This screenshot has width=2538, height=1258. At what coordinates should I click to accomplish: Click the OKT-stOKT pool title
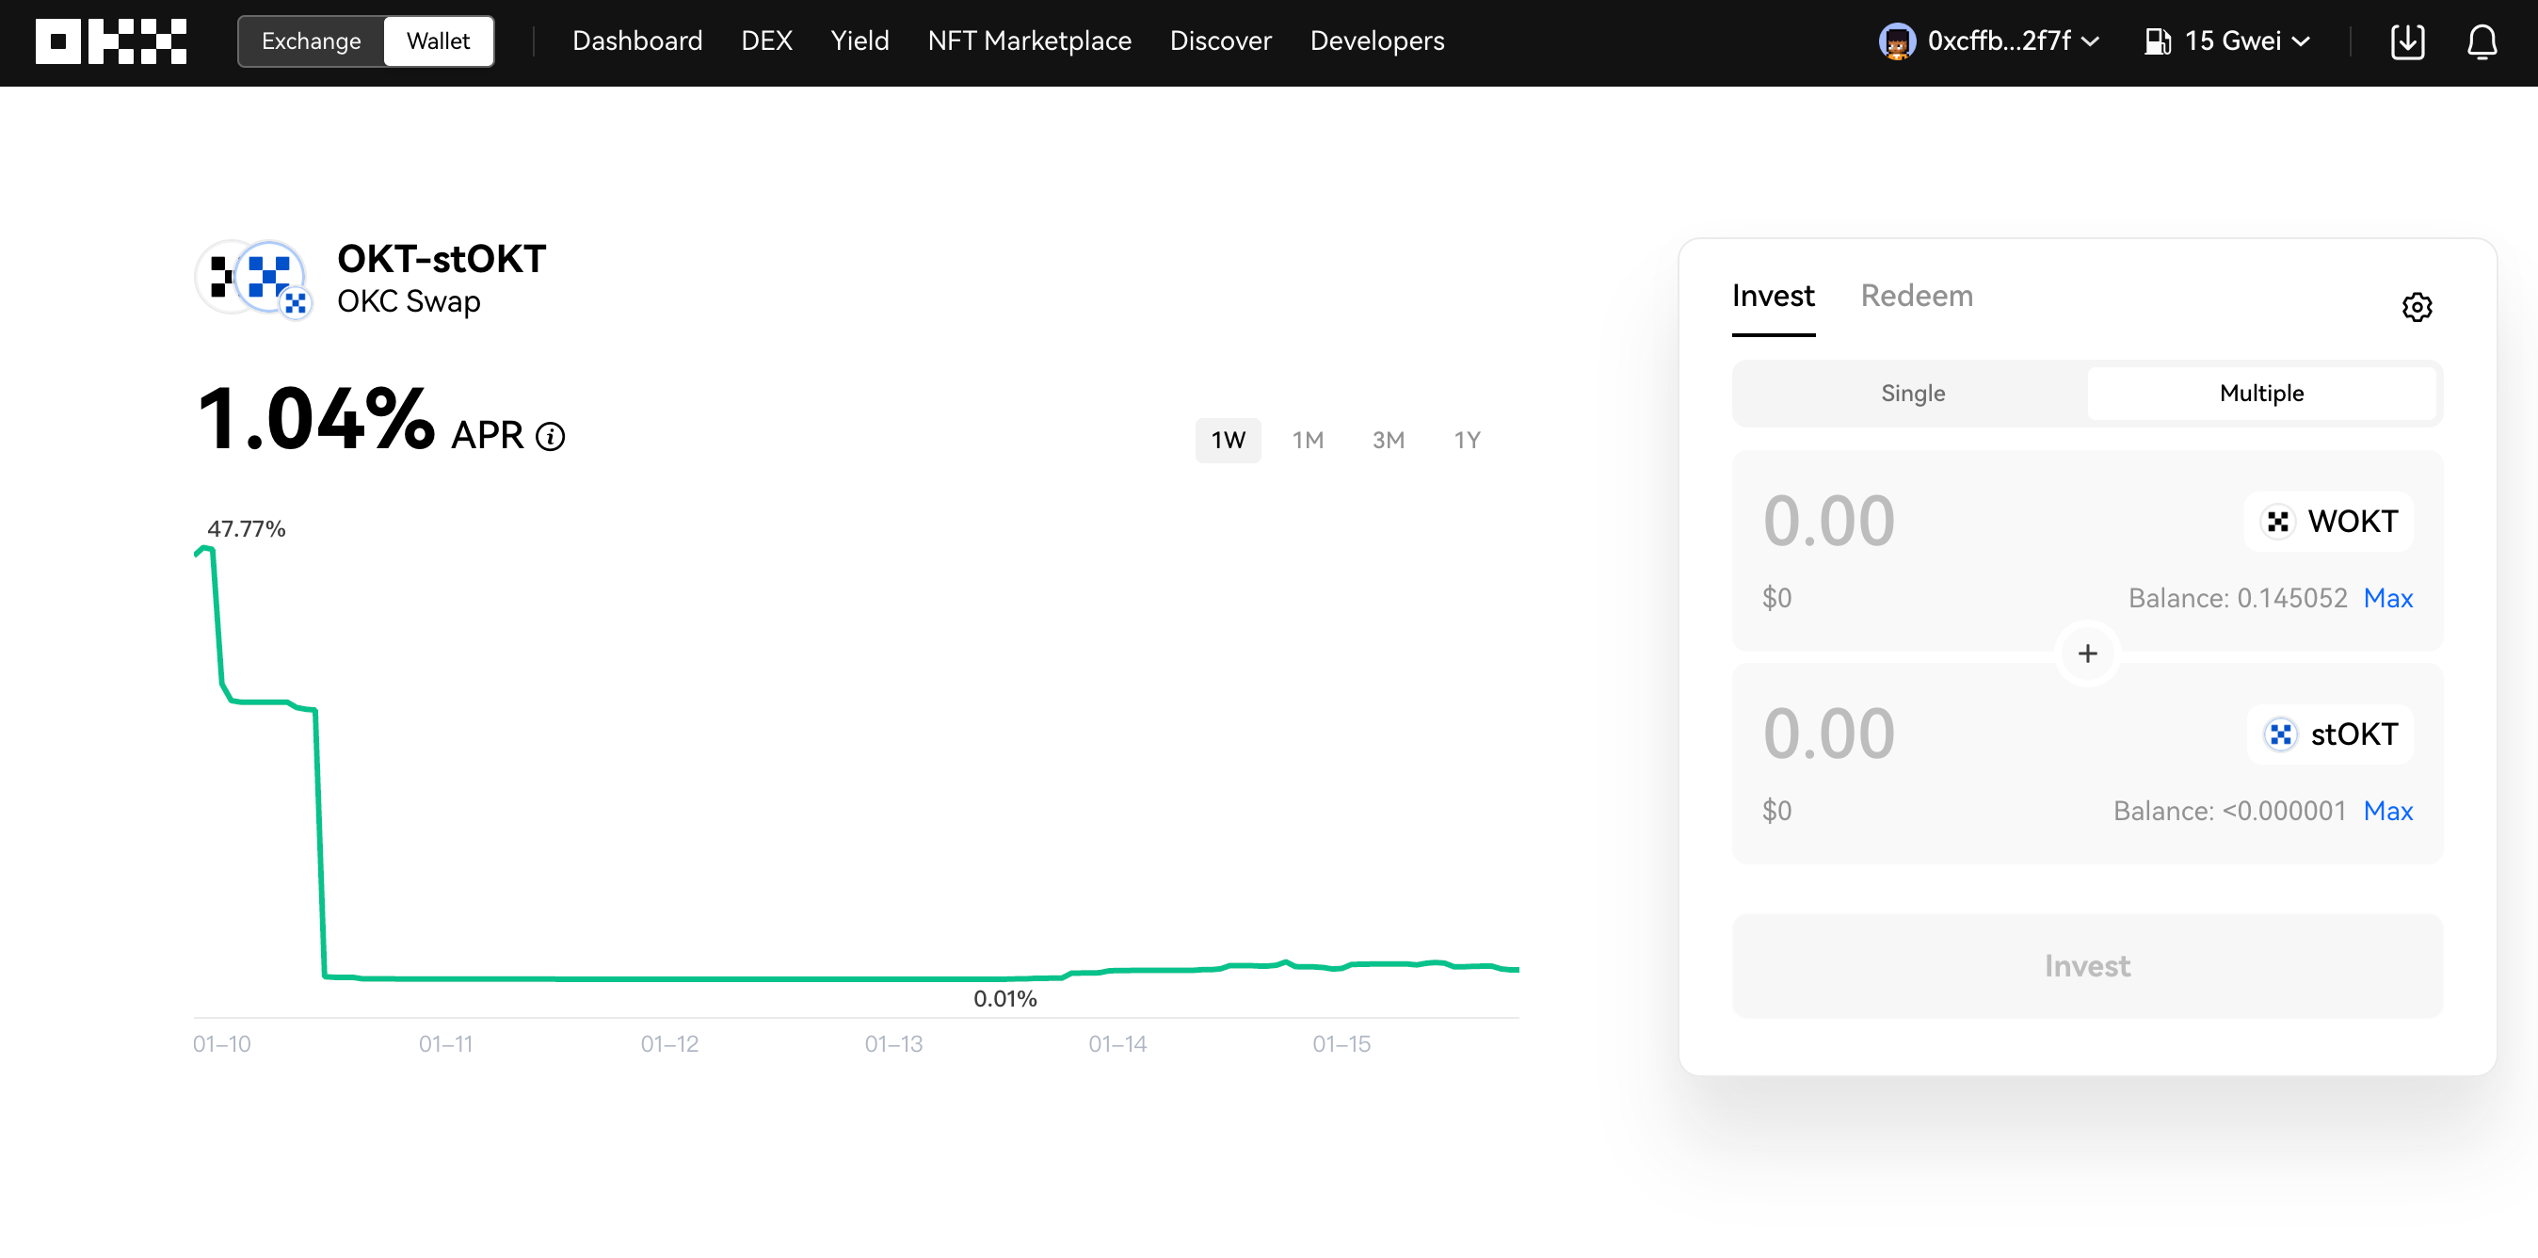pos(442,259)
